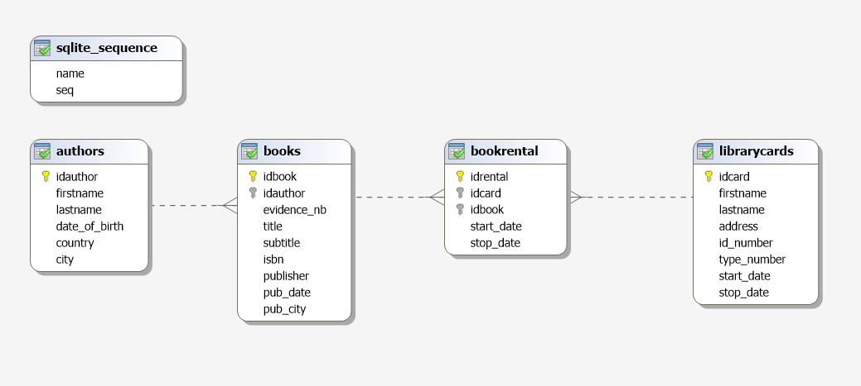Viewport: 861px width, 386px height.
Task: Click the sqlite_sequence table icon
Action: (x=43, y=48)
